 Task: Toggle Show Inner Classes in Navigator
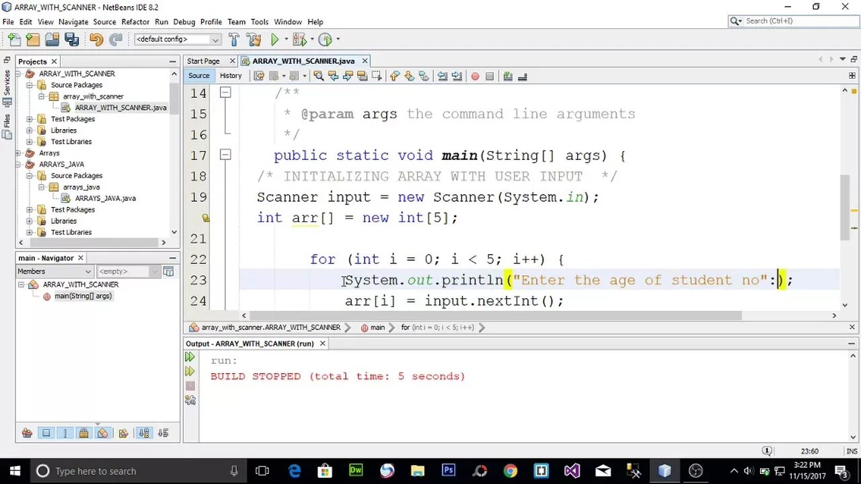click(102, 433)
